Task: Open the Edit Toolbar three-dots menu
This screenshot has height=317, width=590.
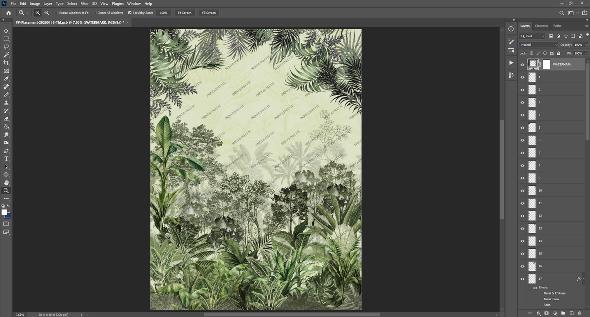Action: 6,199
